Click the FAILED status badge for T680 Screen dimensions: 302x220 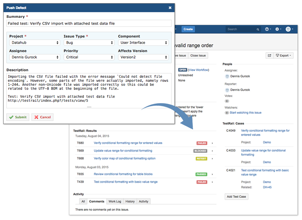(x=202, y=143)
